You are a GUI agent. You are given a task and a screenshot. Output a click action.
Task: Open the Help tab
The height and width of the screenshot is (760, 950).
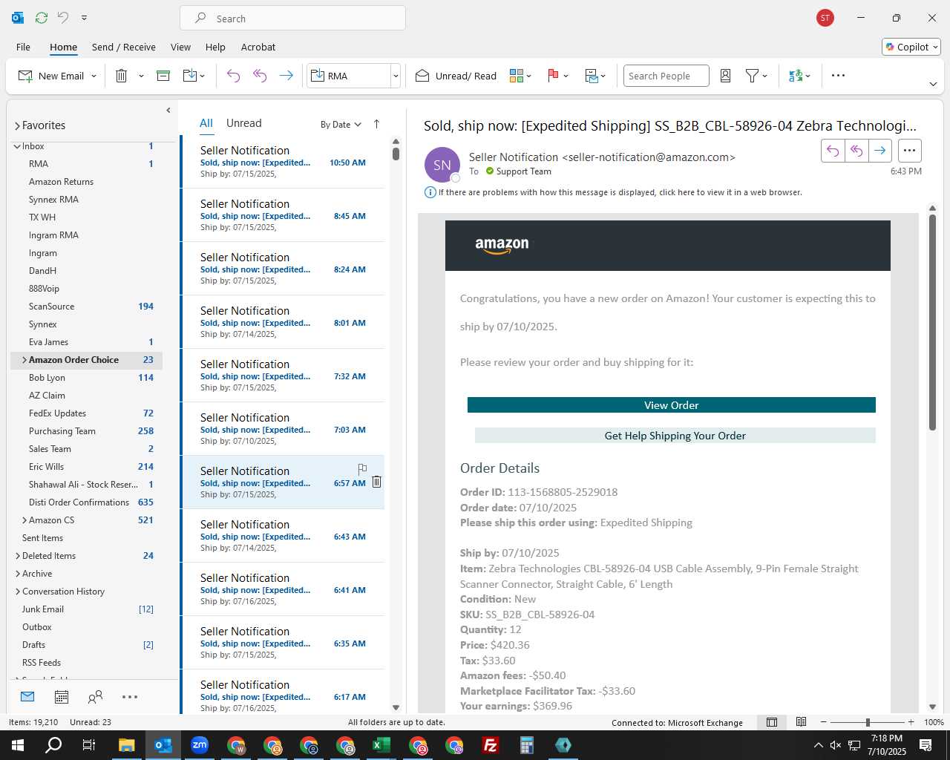[x=215, y=47]
